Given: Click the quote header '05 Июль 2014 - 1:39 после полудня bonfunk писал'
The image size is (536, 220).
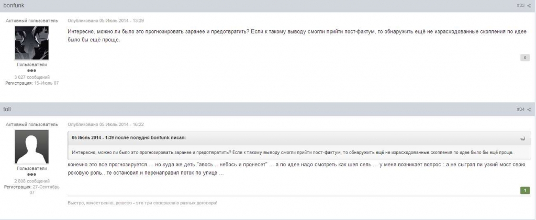Looking at the screenshot, I should (129, 138).
